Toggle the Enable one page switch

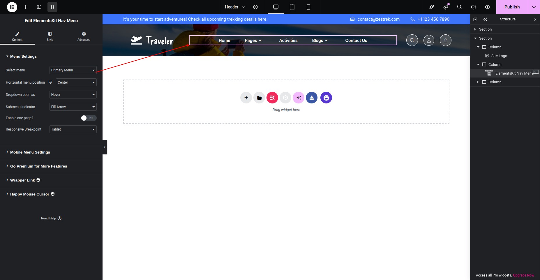[x=89, y=118]
